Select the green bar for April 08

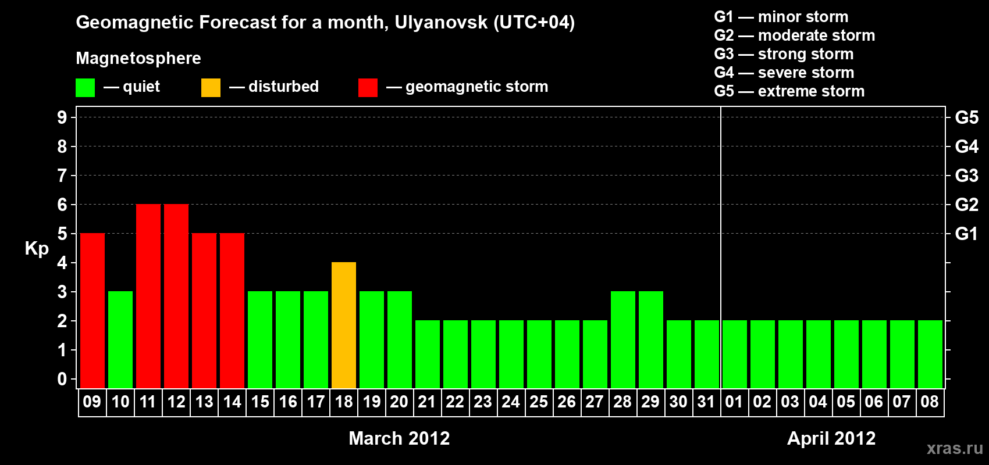pos(930,354)
